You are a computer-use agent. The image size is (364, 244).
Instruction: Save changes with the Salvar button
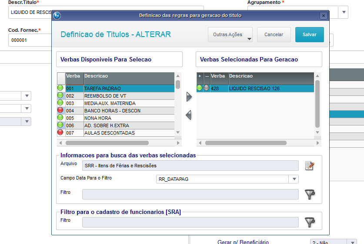point(310,35)
